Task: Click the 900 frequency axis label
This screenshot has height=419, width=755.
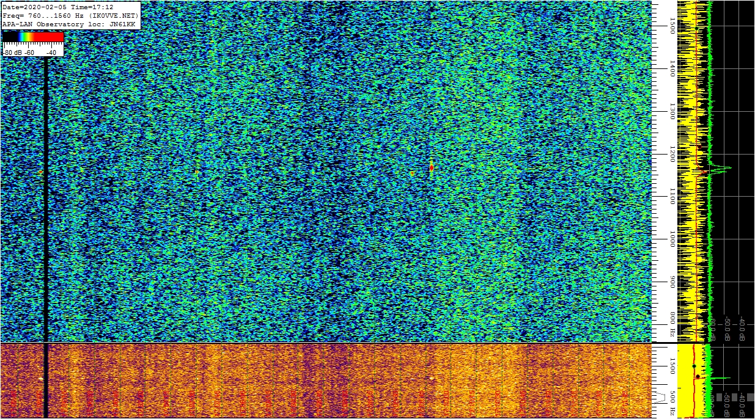Action: click(672, 282)
